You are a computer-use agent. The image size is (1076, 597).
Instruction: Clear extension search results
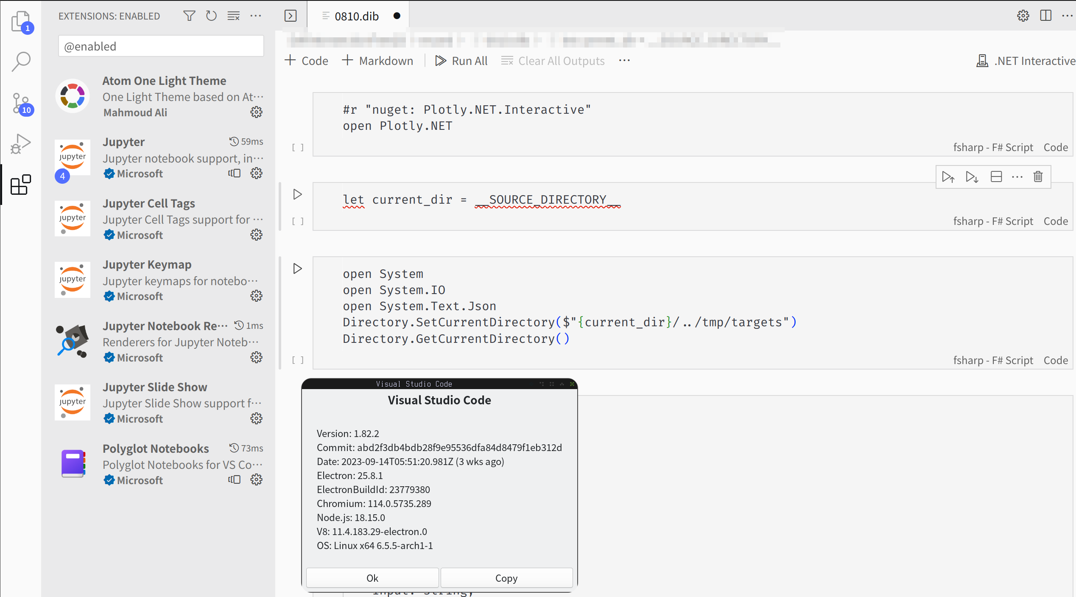click(x=233, y=16)
